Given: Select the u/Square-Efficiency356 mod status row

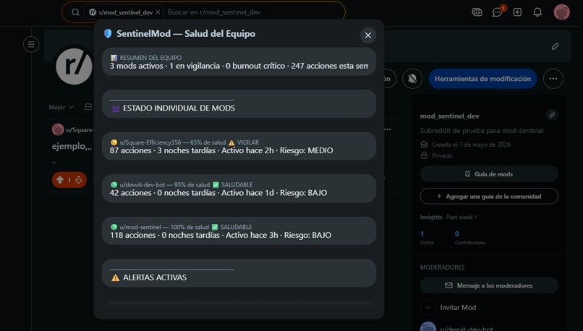Looking at the screenshot, I should pos(239,147).
